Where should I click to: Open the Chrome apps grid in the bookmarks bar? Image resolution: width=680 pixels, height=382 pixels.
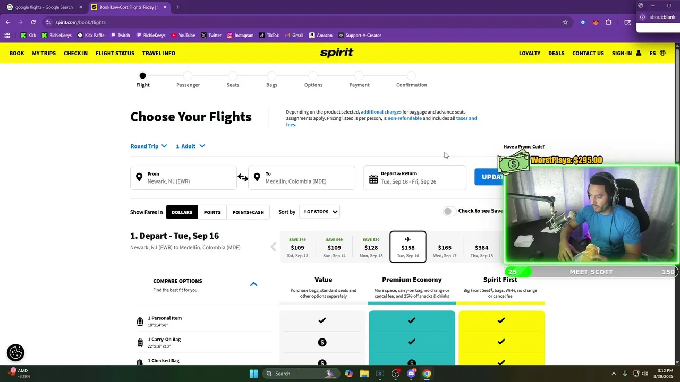click(7, 36)
